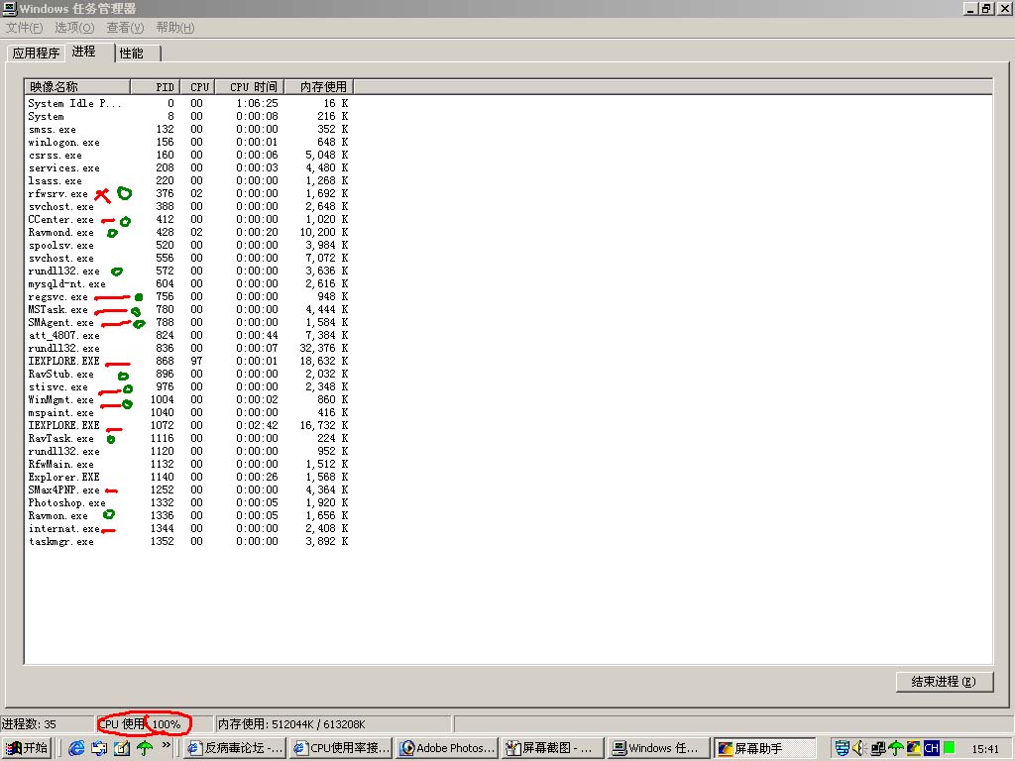Select the WinMgmt.exe process row
The height and width of the screenshot is (761, 1015).
point(188,400)
